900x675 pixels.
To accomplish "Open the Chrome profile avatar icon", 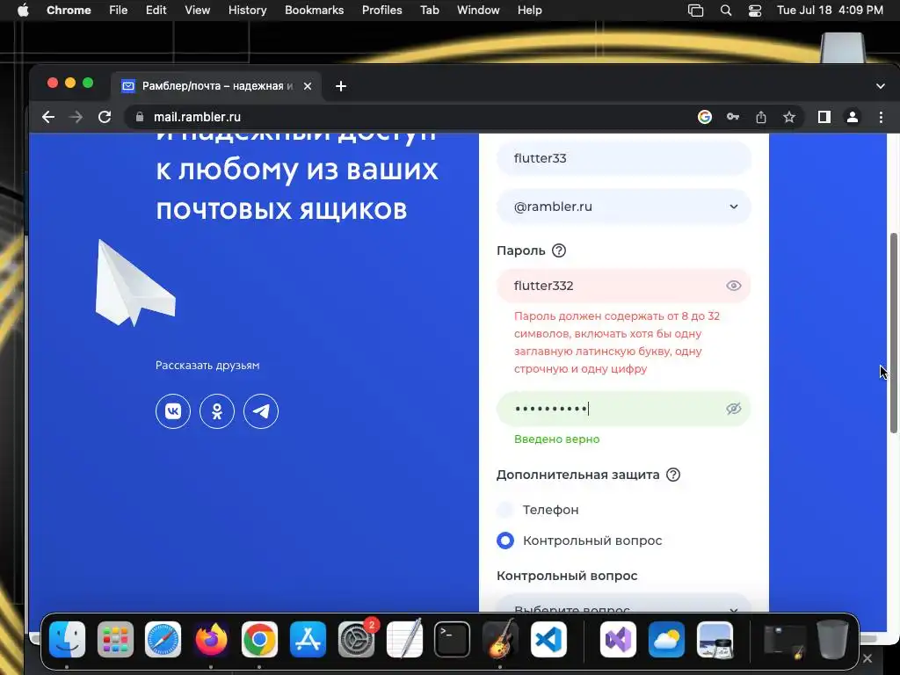I will [x=853, y=117].
